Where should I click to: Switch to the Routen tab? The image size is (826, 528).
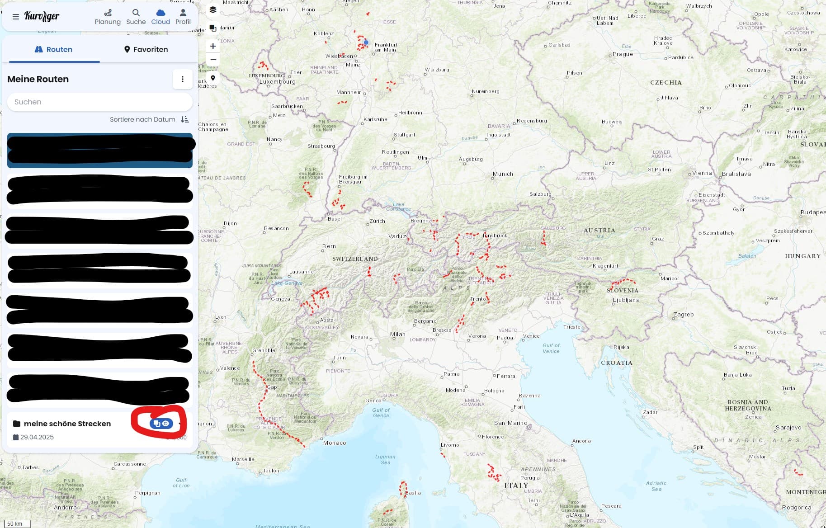pos(54,49)
